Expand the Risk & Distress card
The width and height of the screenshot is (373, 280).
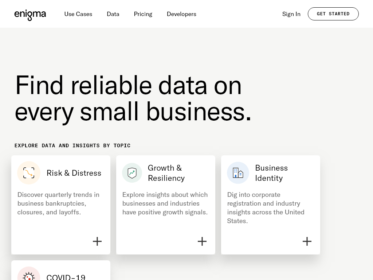point(97,241)
